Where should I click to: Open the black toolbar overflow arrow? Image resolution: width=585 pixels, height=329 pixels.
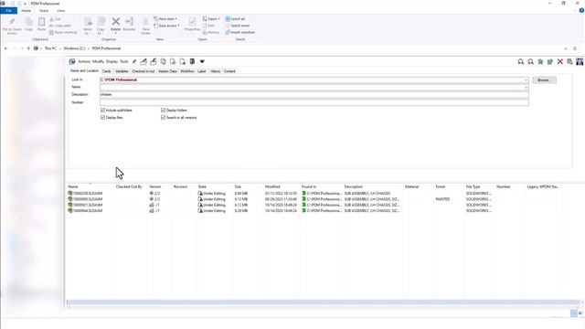(x=202, y=61)
